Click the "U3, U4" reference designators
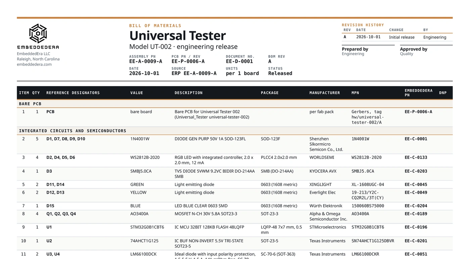 pyautogui.click(x=53, y=254)
